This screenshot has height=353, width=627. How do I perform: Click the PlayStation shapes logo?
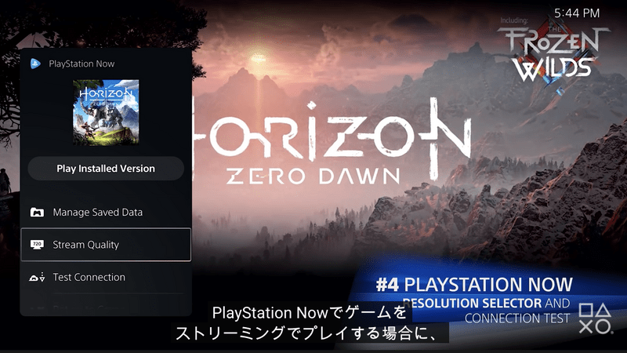pos(595,318)
